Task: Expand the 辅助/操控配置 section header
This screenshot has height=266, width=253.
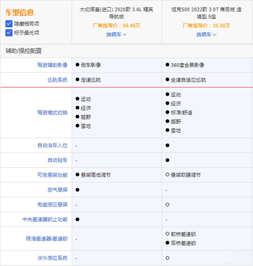Action: (x=23, y=51)
